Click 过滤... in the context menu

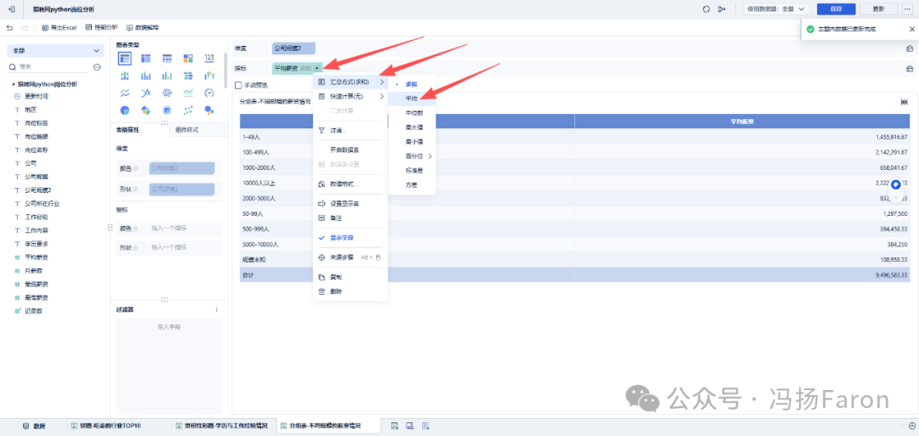(x=350, y=131)
